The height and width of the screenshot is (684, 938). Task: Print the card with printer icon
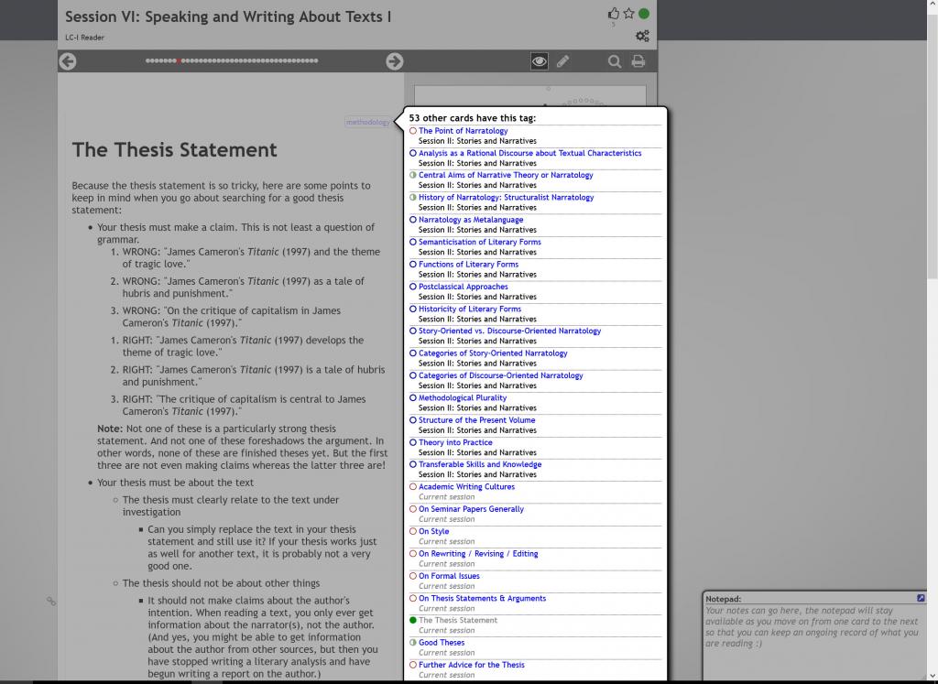click(x=638, y=61)
